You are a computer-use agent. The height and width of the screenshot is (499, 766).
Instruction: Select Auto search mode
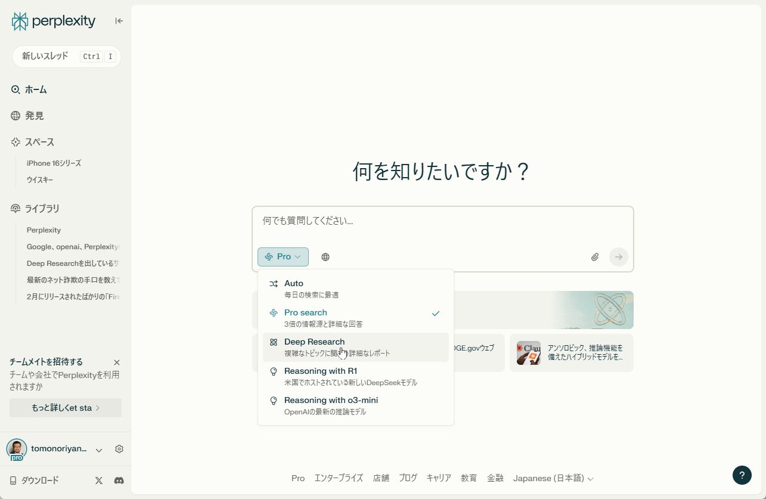click(356, 289)
